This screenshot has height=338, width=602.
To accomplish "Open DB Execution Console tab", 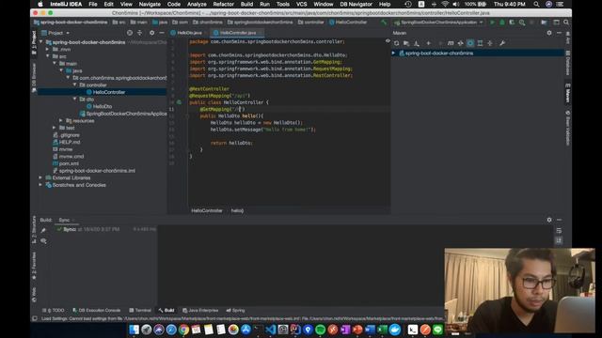I will 96,311.
